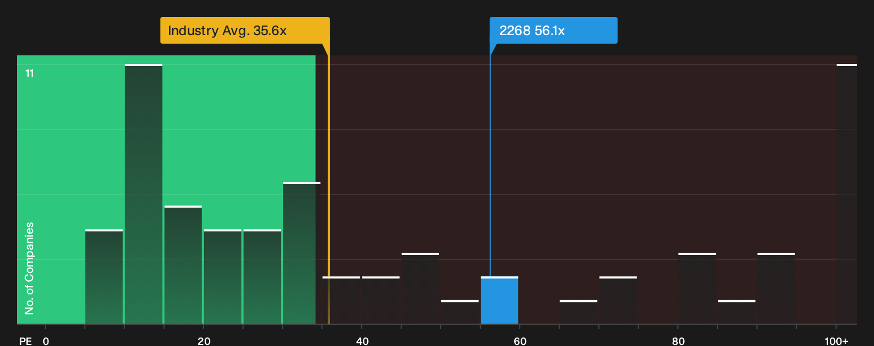The width and height of the screenshot is (874, 346).
Task: Select the short bar at PE 65-70
Action: pos(578,312)
